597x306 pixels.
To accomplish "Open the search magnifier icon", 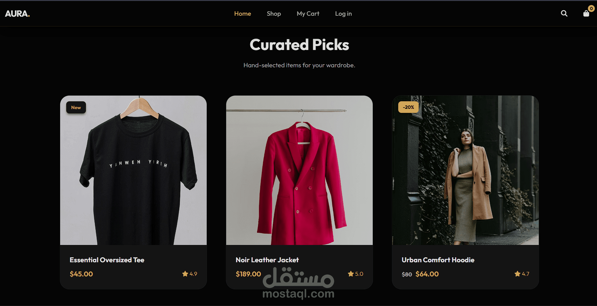I will (564, 14).
